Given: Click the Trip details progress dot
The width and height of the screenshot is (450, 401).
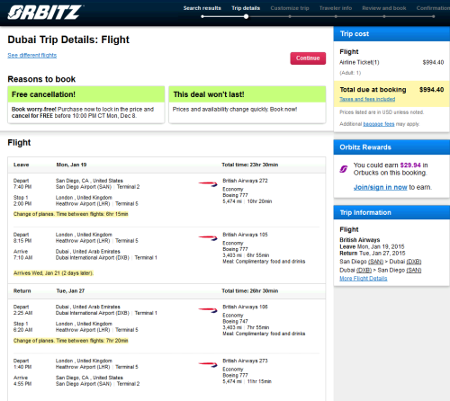Looking at the screenshot, I should pyautogui.click(x=246, y=16).
